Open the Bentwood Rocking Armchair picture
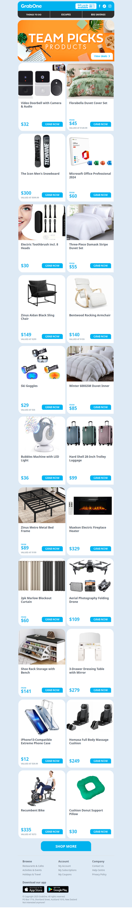 tap(90, 293)
